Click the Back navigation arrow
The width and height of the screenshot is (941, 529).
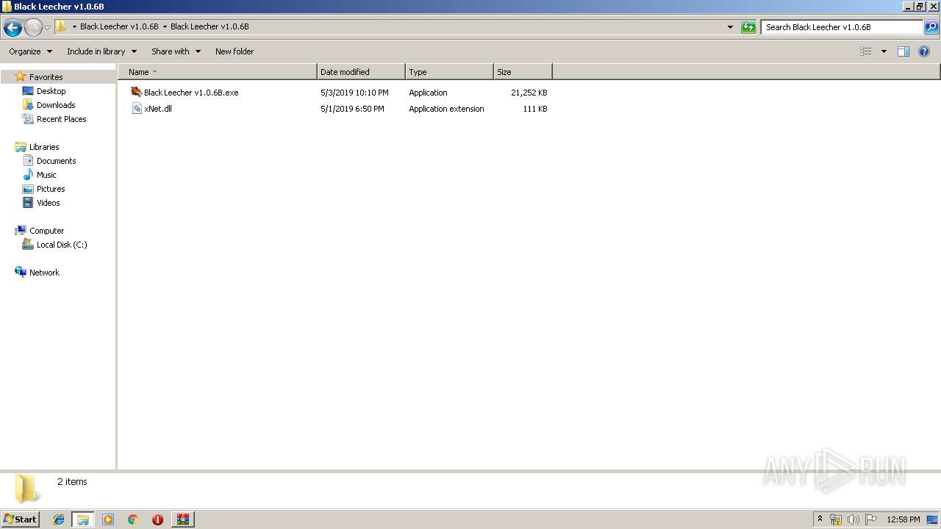pyautogui.click(x=12, y=28)
